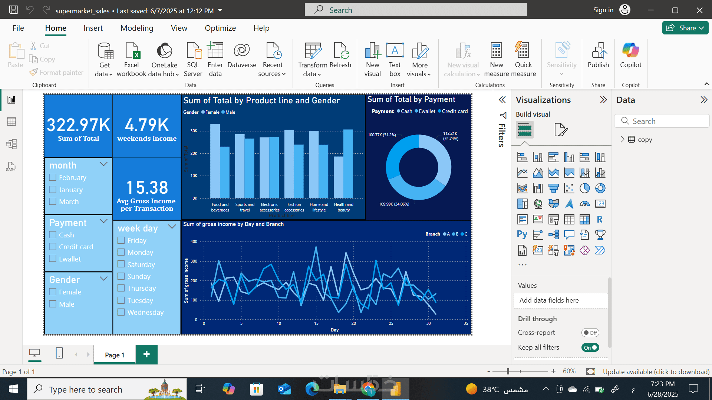Image resolution: width=712 pixels, height=400 pixels.
Task: Select the Python visual icon
Action: [x=522, y=234]
